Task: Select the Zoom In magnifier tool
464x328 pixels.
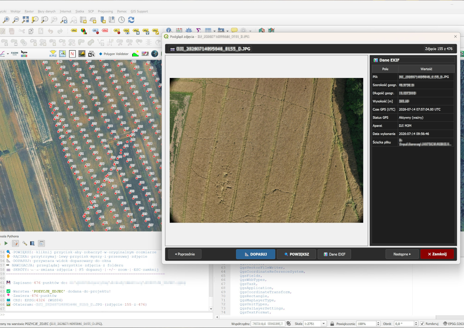Action: (6, 20)
